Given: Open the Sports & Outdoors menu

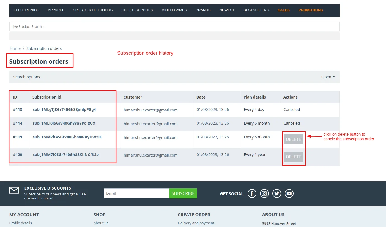Looking at the screenshot, I should click(x=93, y=10).
